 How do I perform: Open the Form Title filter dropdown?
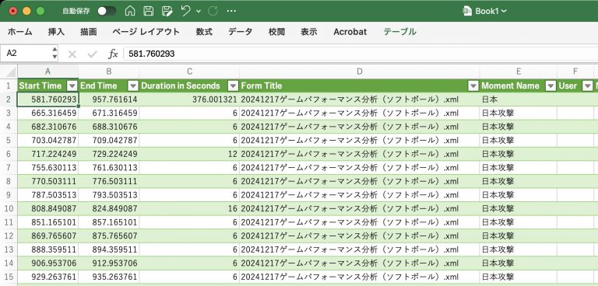(x=473, y=86)
